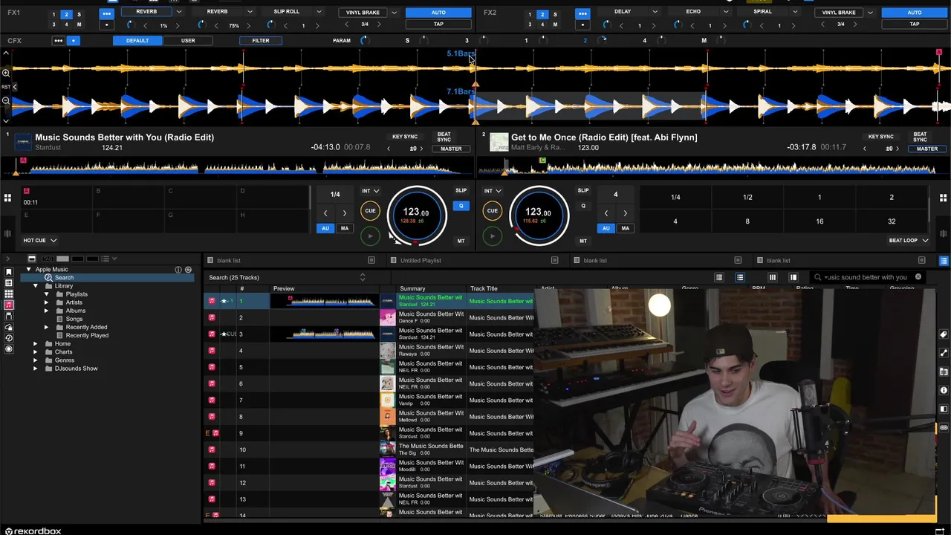The width and height of the screenshot is (951, 535).
Task: Toggle SLIP mode on deck 1
Action: [461, 191]
